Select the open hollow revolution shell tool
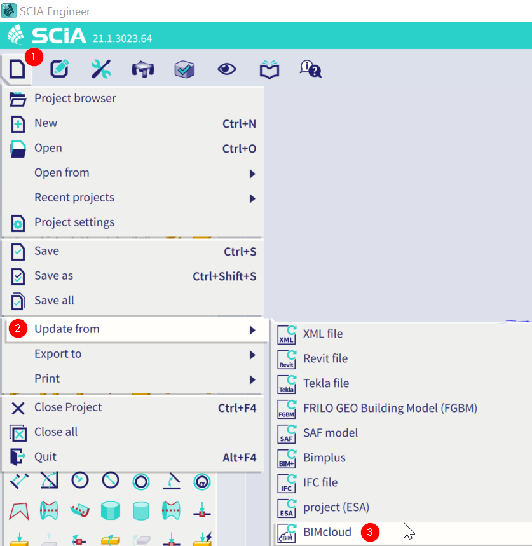The height and width of the screenshot is (546, 532). (49, 510)
